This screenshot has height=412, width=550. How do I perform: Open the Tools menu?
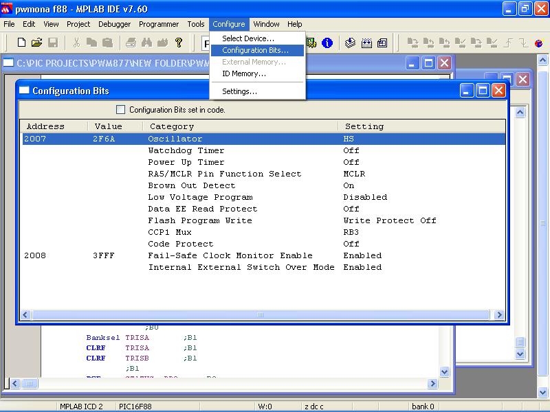[196, 24]
